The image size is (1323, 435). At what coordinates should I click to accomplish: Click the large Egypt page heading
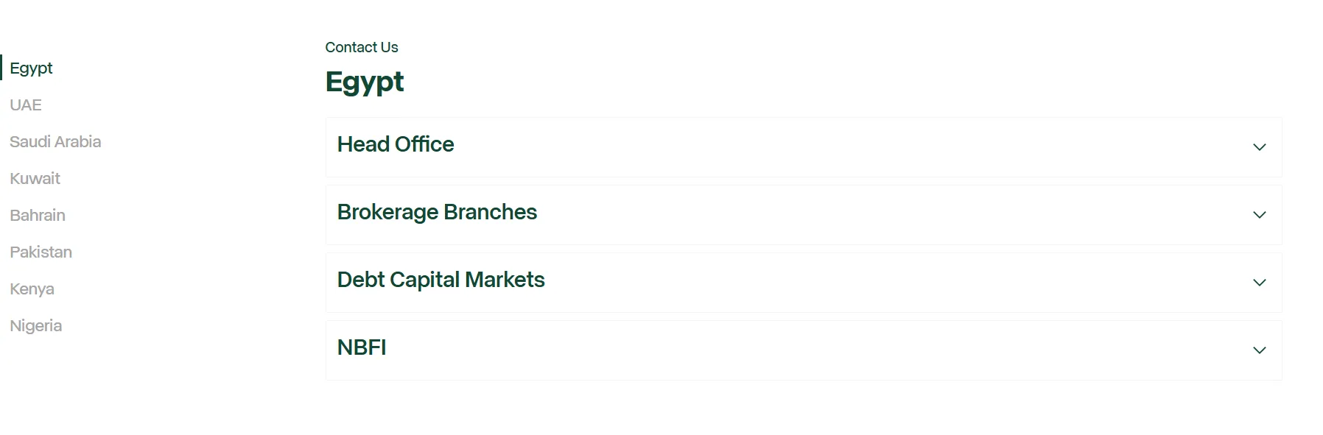click(365, 82)
